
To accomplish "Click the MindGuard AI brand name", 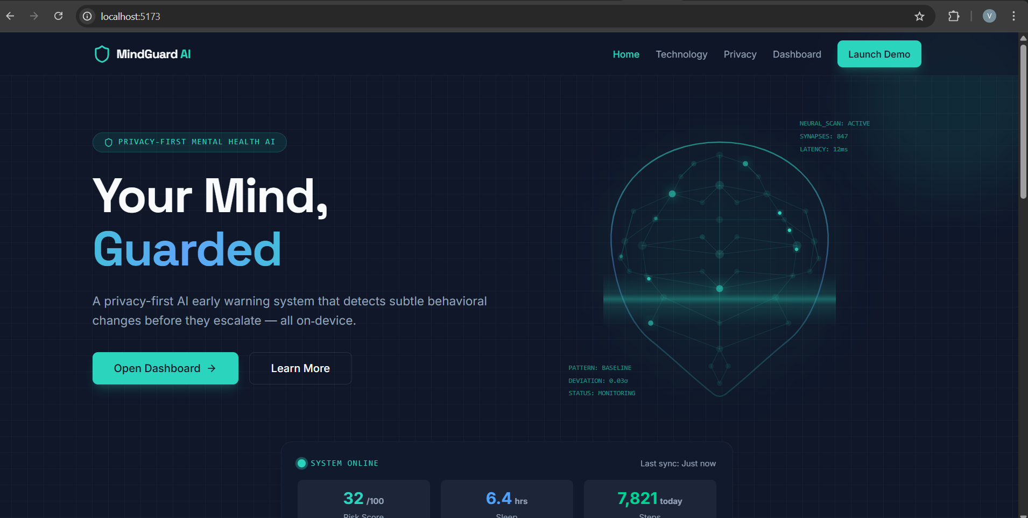I will tap(153, 54).
